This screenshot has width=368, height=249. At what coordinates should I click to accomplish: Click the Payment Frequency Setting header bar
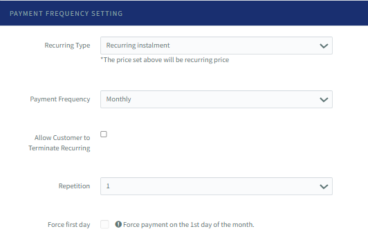click(x=184, y=13)
